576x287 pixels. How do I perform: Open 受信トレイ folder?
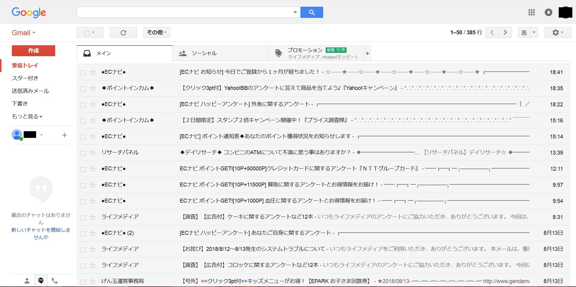(x=25, y=65)
